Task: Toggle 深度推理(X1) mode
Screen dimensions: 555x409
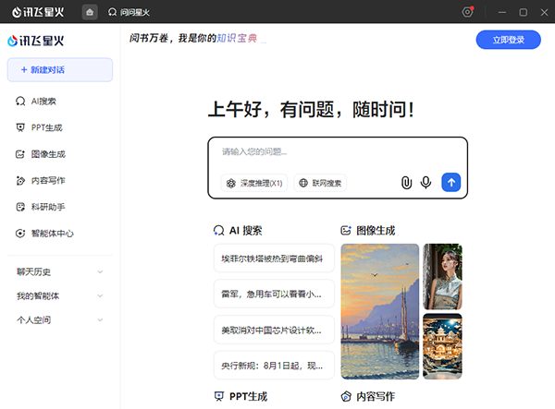Action: click(x=254, y=183)
